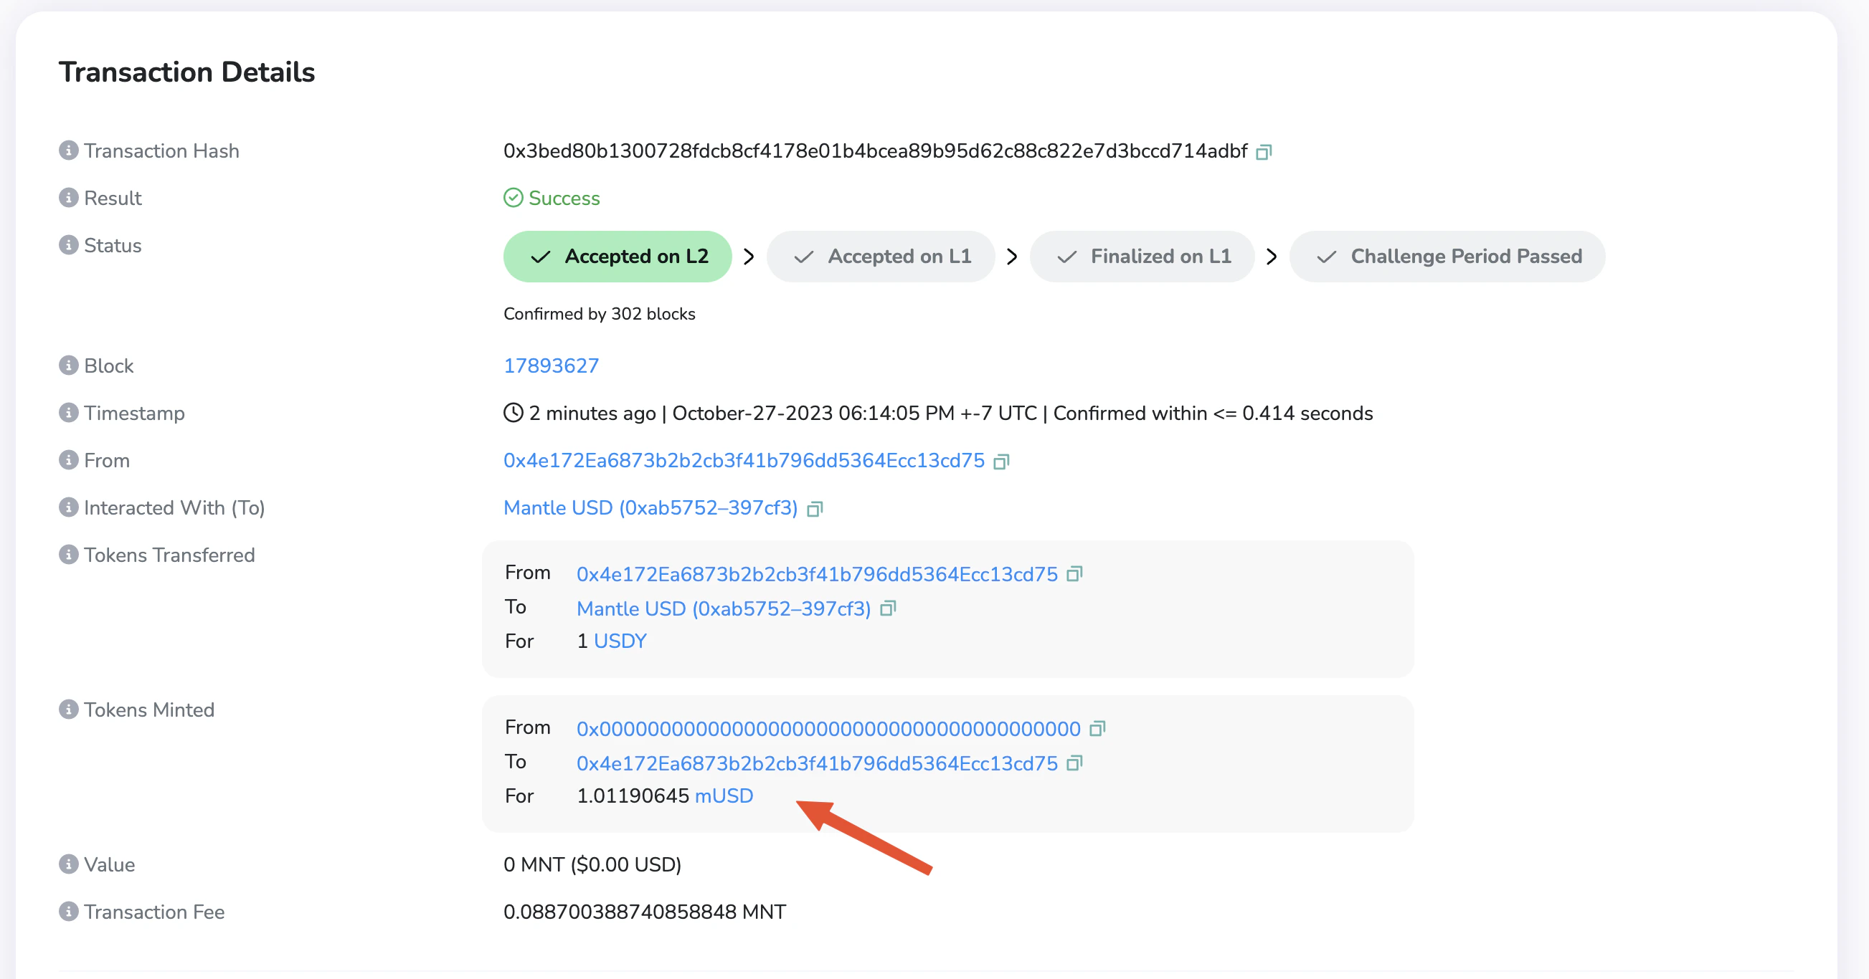
Task: Copy the Mantle USD contract address
Action: 815,508
